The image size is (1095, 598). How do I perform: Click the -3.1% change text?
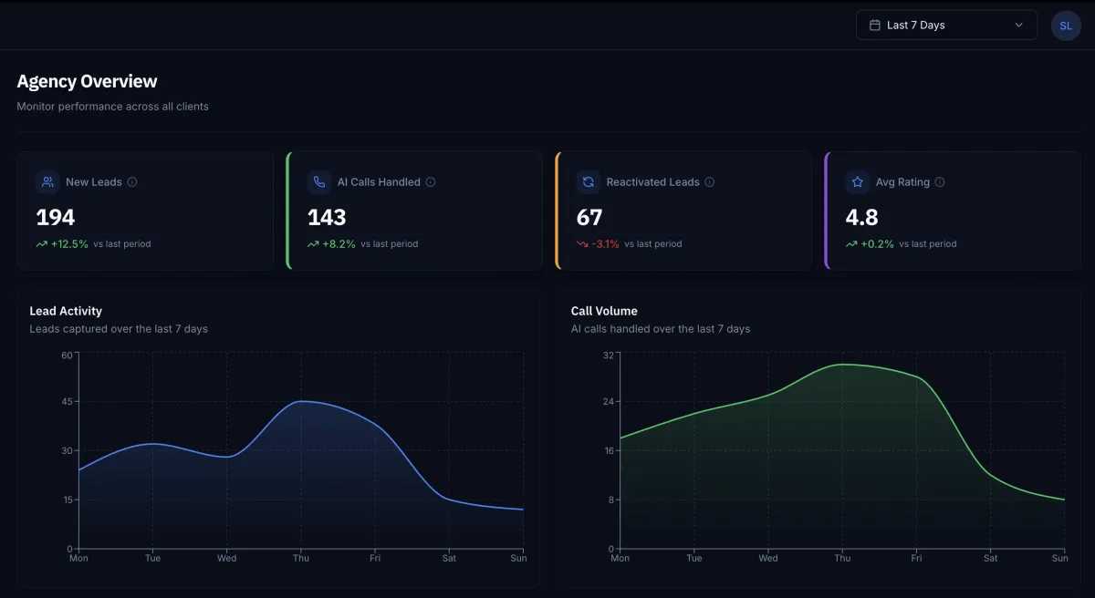(x=605, y=244)
